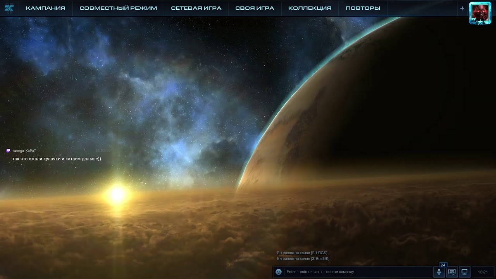Click the message "так что сжали кулачки и катаем дальше))"
496x279 pixels.
pyautogui.click(x=57, y=159)
